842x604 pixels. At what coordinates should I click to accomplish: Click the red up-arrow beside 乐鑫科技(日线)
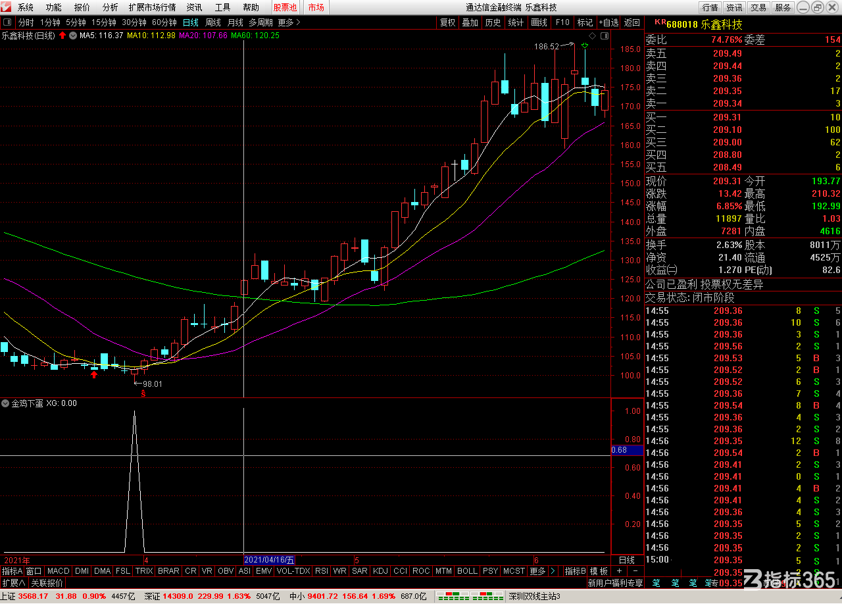[62, 35]
